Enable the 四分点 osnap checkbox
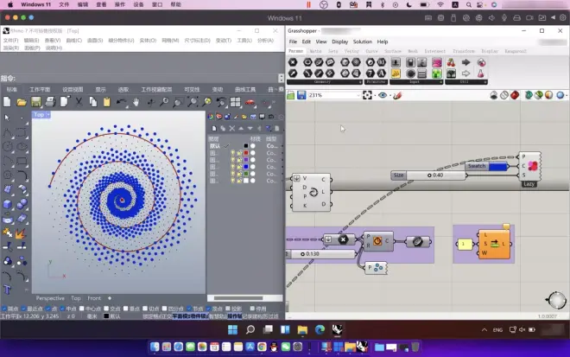 (x=164, y=309)
